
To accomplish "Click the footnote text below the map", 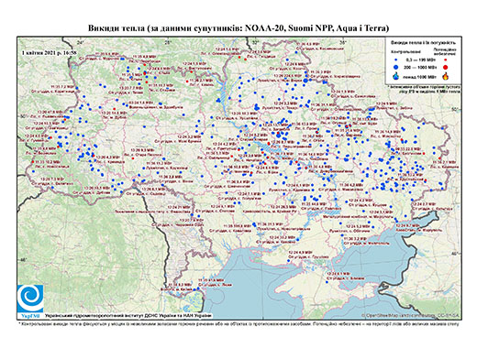I will (238, 323).
